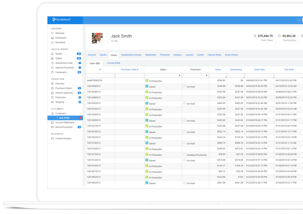This screenshot has width=303, height=214.
Task: Toggle On Hold for order 12814562013
Action: tap(184, 87)
